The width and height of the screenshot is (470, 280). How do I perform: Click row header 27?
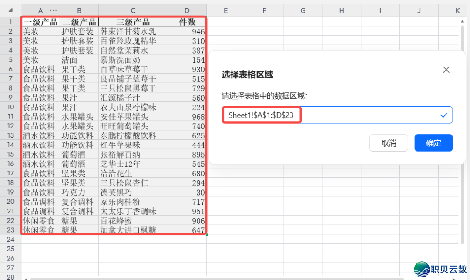point(10,268)
